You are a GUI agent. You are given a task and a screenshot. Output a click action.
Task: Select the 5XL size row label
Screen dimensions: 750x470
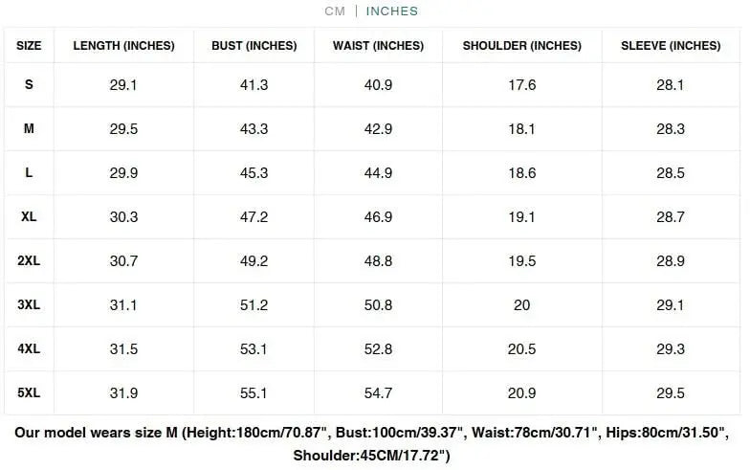click(29, 393)
